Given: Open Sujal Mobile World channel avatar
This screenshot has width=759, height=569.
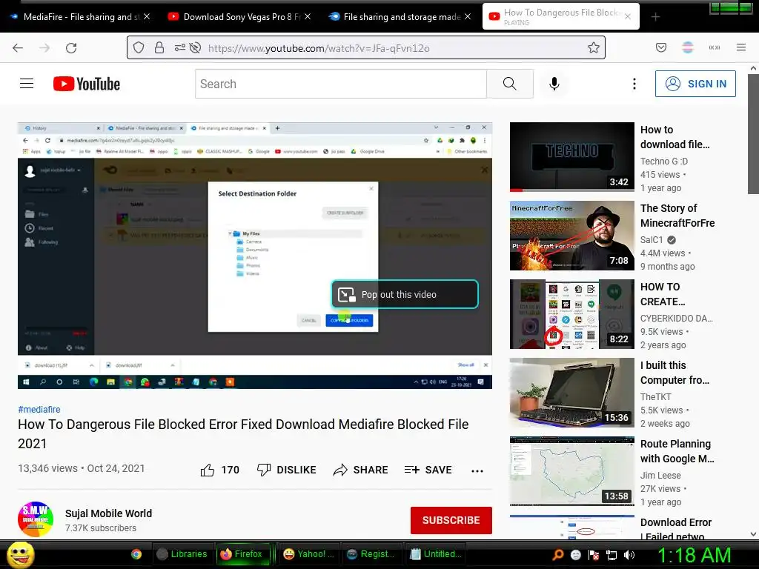Looking at the screenshot, I should (x=36, y=519).
